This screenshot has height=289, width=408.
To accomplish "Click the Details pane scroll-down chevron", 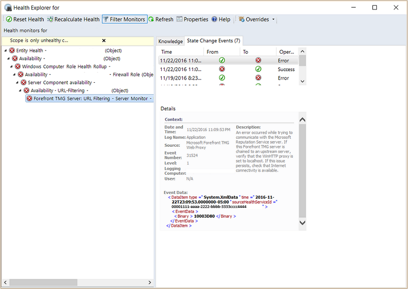I will 302,223.
